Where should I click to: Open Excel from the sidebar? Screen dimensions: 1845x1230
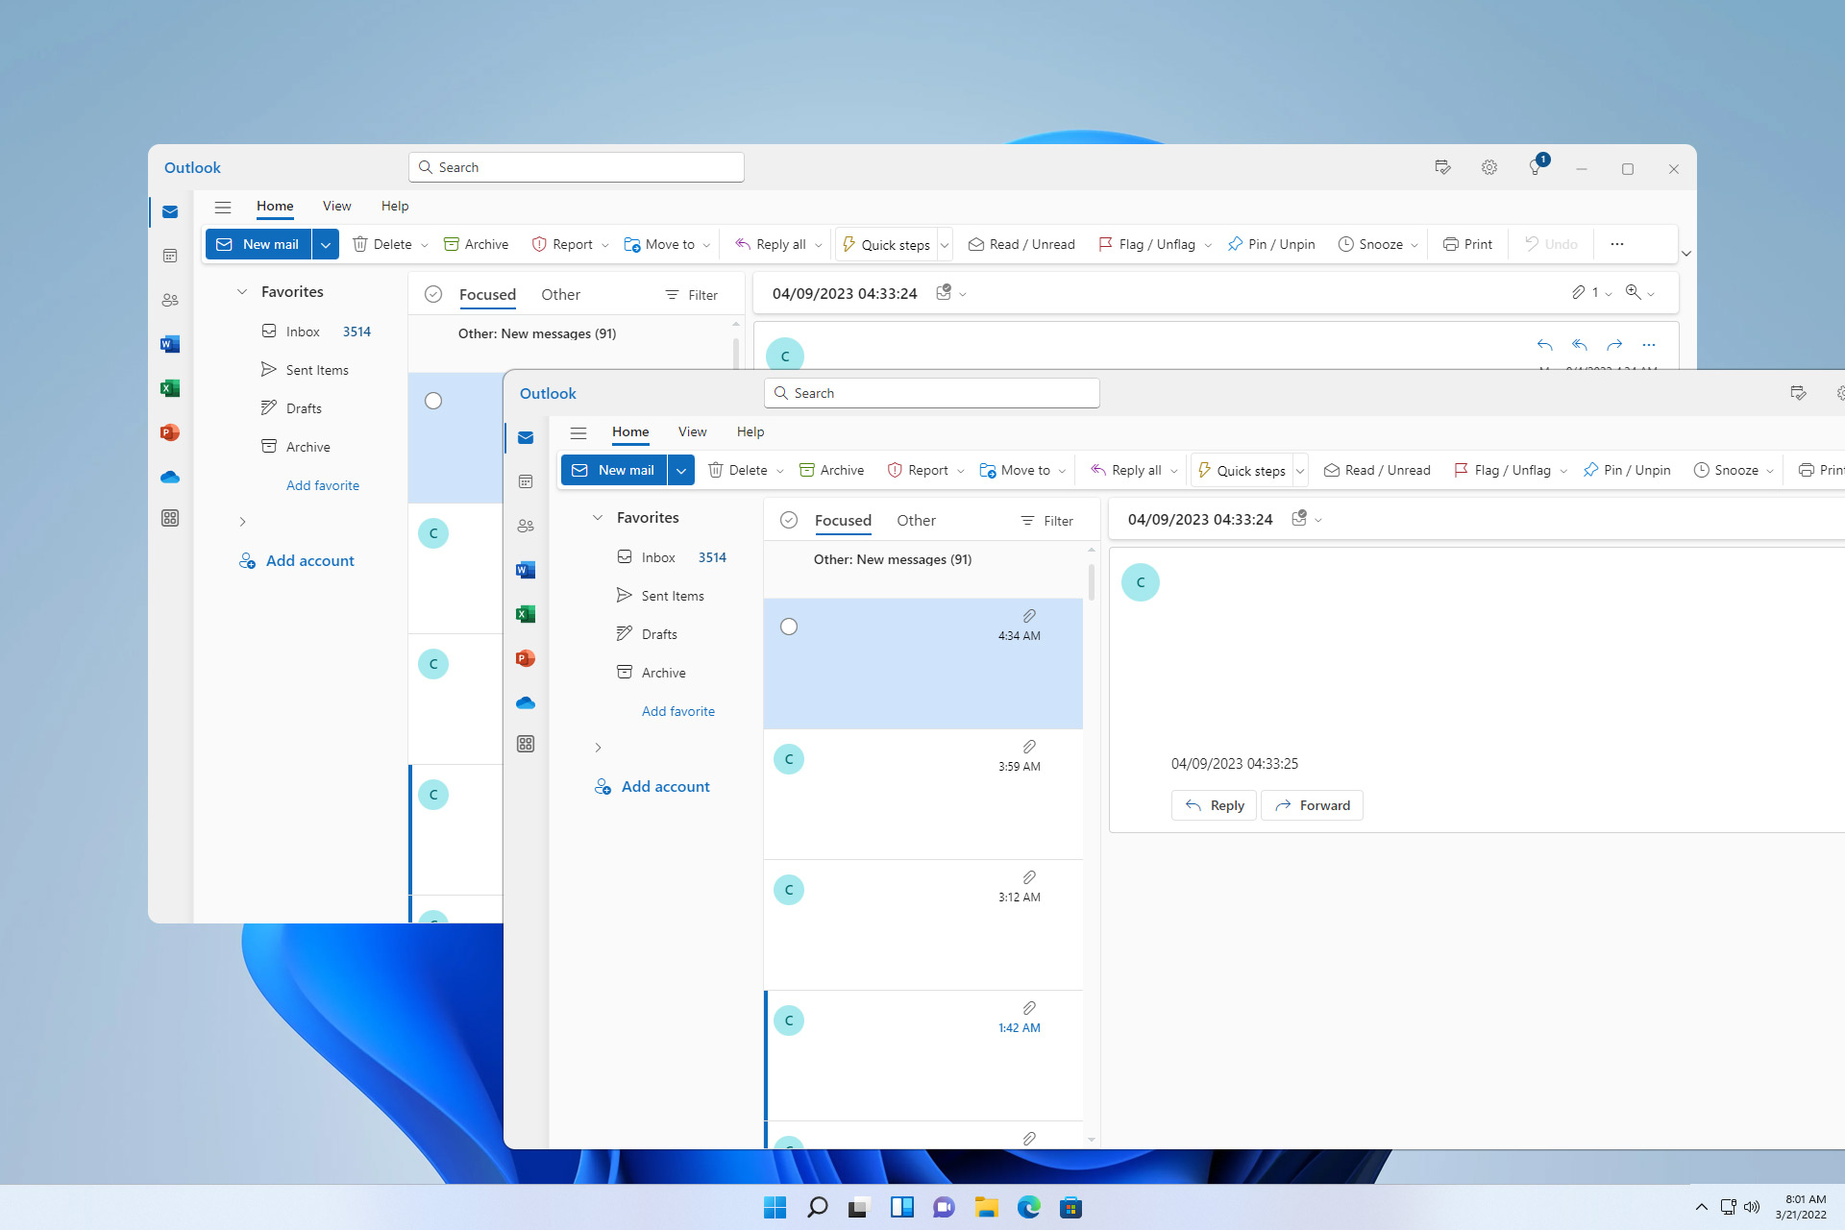(525, 613)
